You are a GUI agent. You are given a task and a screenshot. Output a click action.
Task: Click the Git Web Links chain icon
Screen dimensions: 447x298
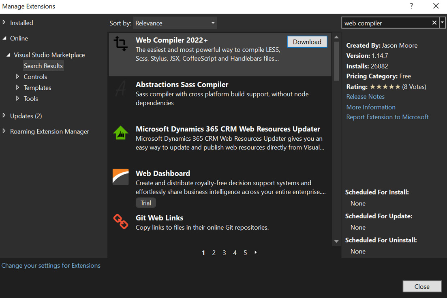click(x=121, y=222)
